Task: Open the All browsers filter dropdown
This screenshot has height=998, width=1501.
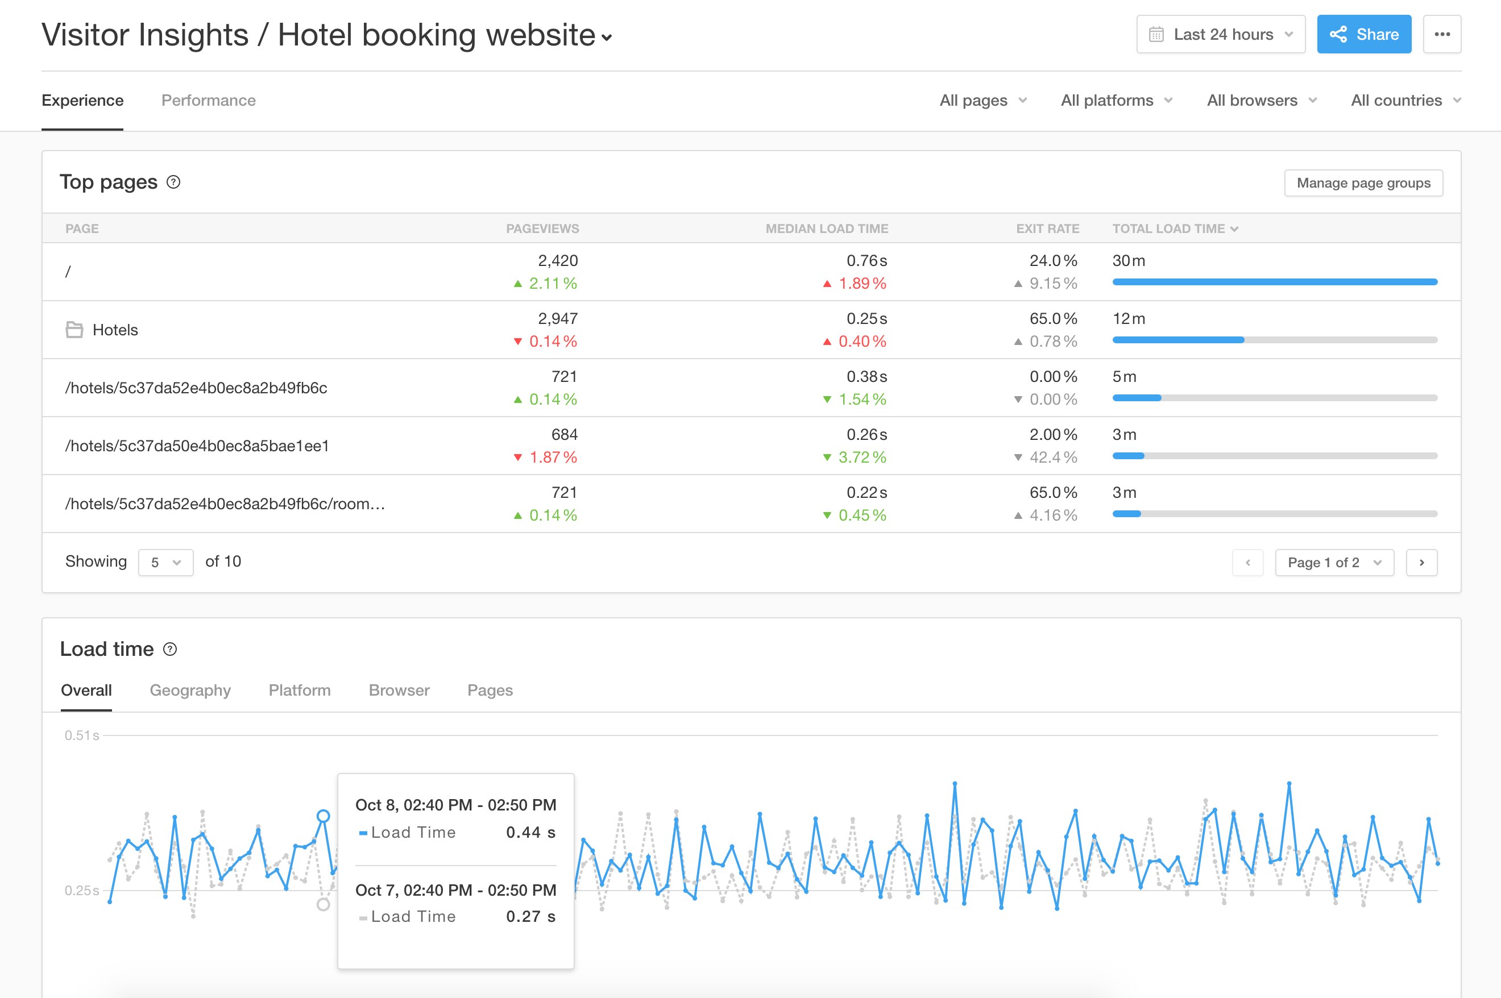Action: point(1259,99)
